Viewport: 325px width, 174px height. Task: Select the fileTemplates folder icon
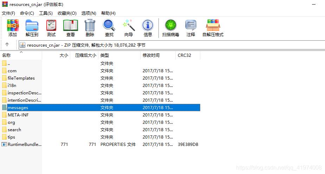4,78
